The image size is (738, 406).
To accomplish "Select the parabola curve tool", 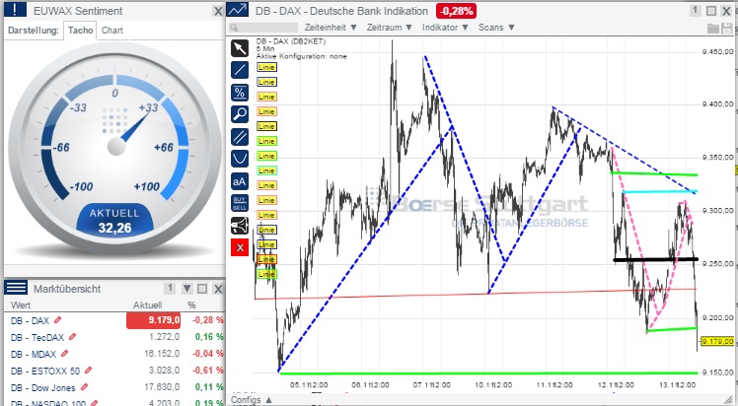I will tap(240, 159).
